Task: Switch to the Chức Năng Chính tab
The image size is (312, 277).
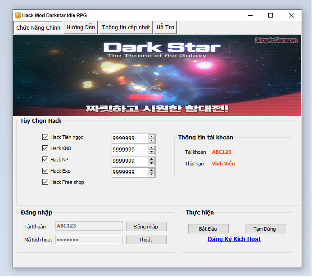Action: (x=38, y=27)
